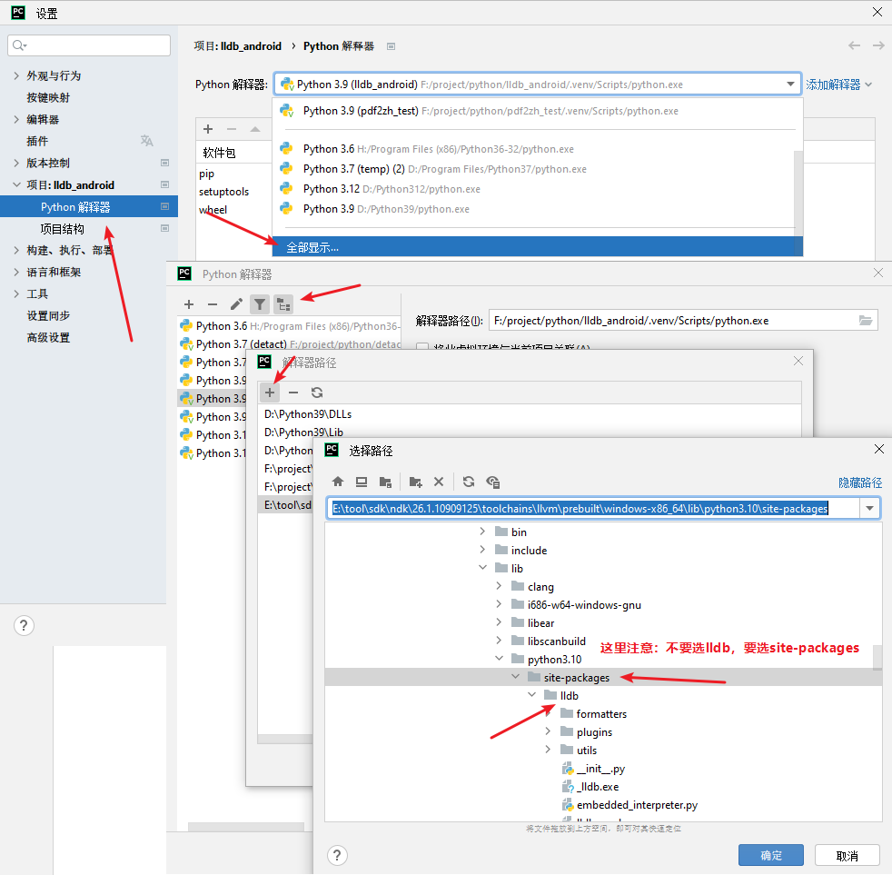Toggle the virtual environments filter icon
This screenshot has width=892, height=875.
(x=260, y=304)
